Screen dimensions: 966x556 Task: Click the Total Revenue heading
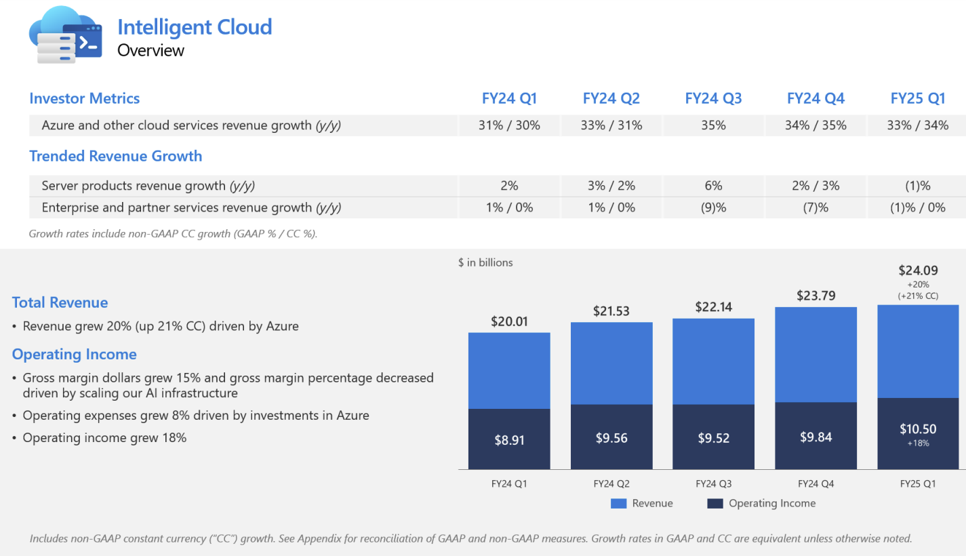pos(60,302)
